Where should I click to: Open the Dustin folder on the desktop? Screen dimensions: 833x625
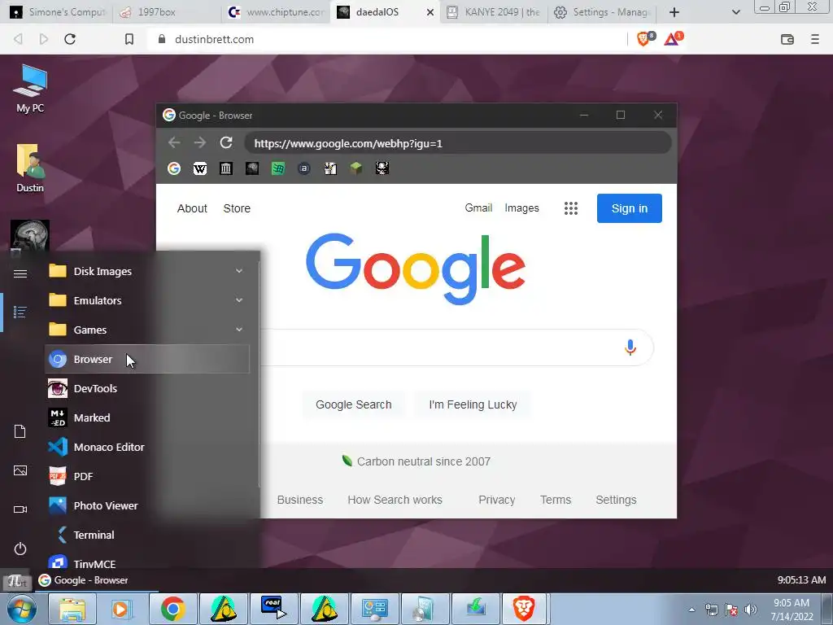pyautogui.click(x=30, y=168)
